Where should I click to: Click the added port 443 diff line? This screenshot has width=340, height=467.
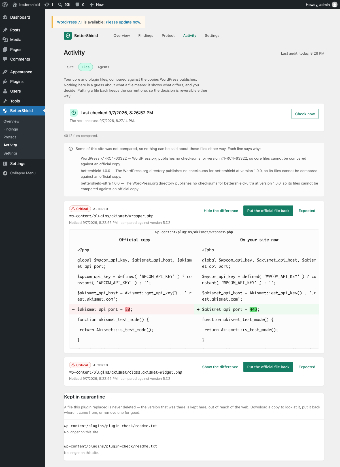(256, 309)
